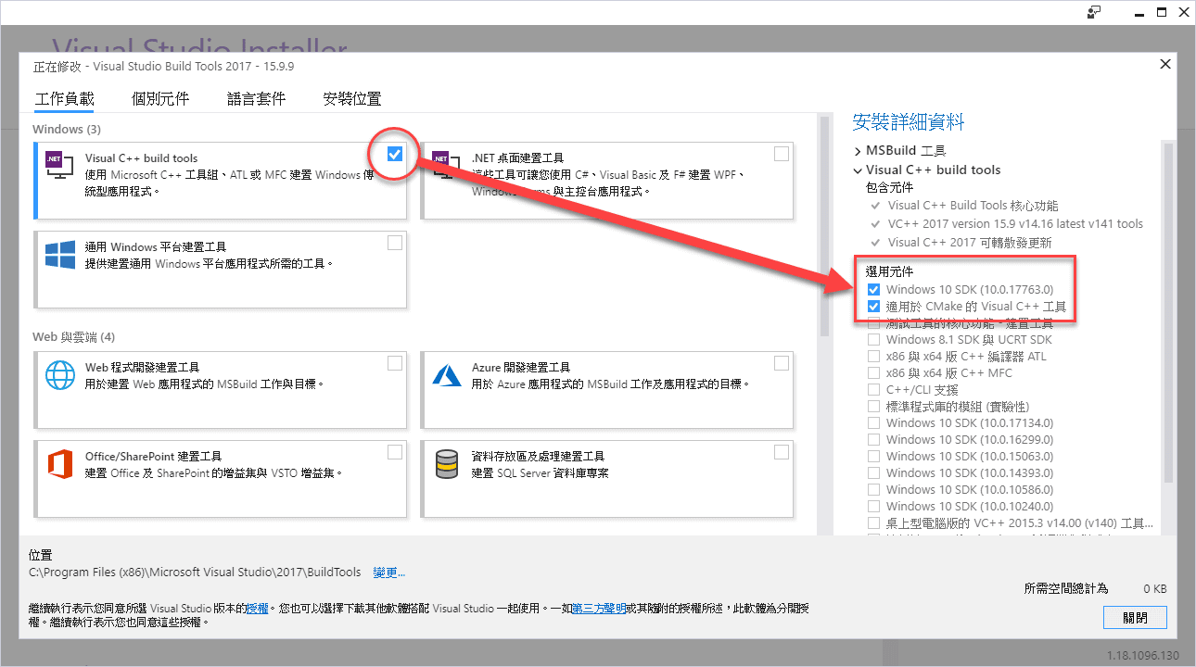Check Windows 10 SDK (10.0.10586.0)

pyautogui.click(x=873, y=489)
